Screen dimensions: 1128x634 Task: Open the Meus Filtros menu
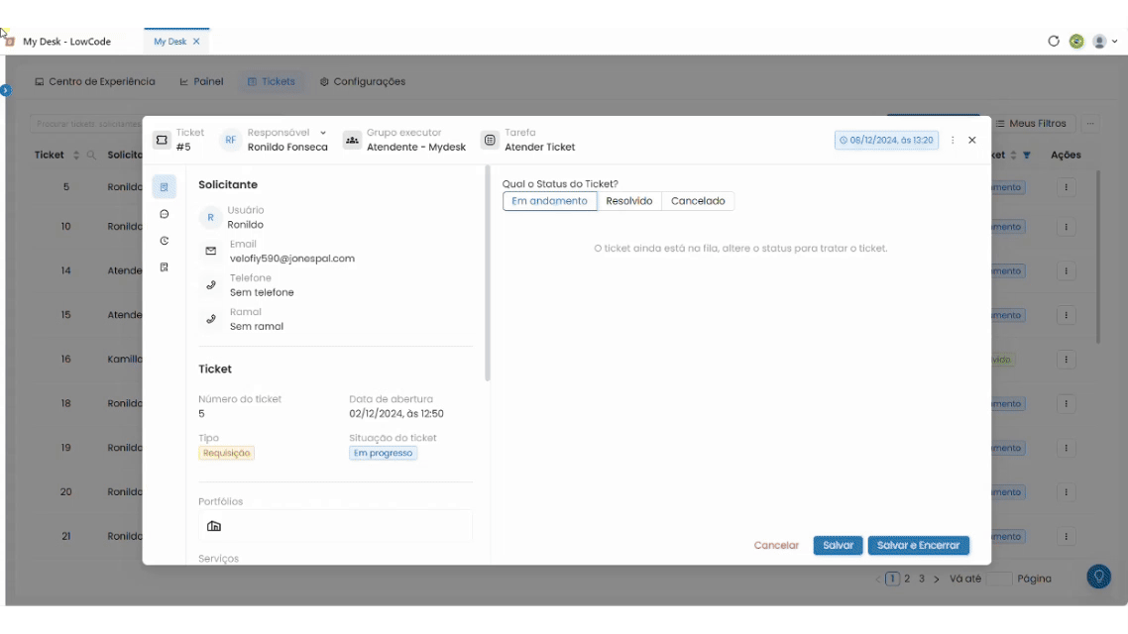[1031, 124]
